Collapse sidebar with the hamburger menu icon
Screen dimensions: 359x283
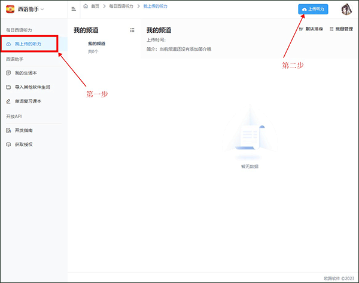73,9
